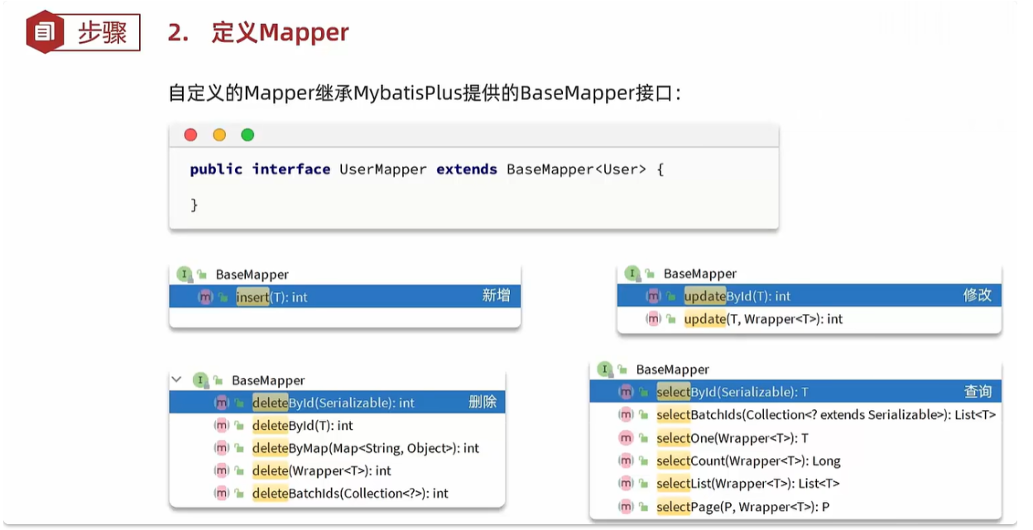Select selectPage(P, Wrapper<T>): P method
The image size is (1033, 530).
point(742,507)
